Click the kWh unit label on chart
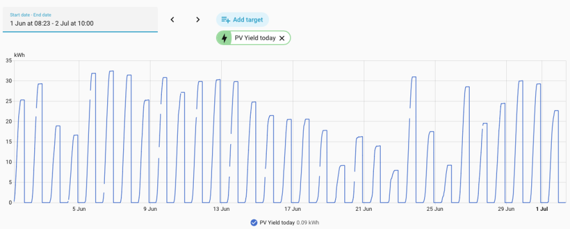Image resolution: width=570 pixels, height=229 pixels. [x=19, y=55]
